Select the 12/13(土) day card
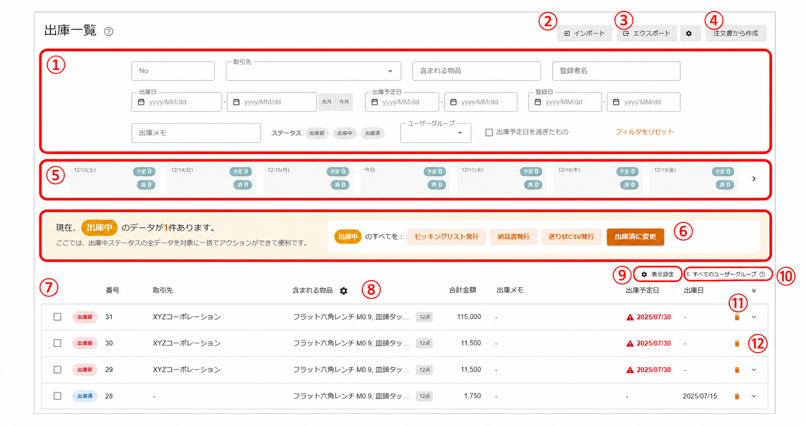This screenshot has width=806, height=426. [x=115, y=178]
